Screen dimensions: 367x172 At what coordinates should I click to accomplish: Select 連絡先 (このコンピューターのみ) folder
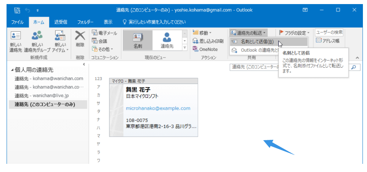click(x=48, y=104)
